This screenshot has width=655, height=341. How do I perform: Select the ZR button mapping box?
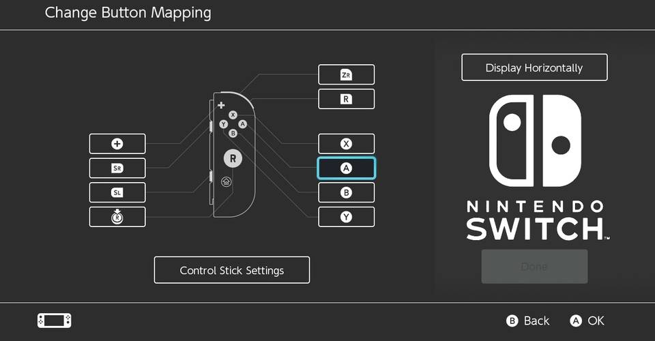pyautogui.click(x=346, y=74)
